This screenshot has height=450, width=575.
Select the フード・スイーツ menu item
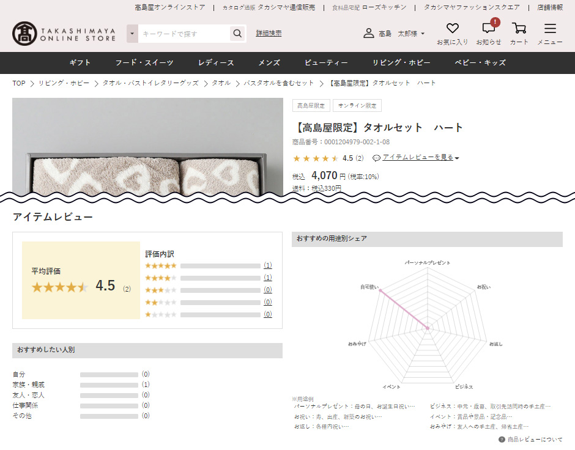point(144,62)
